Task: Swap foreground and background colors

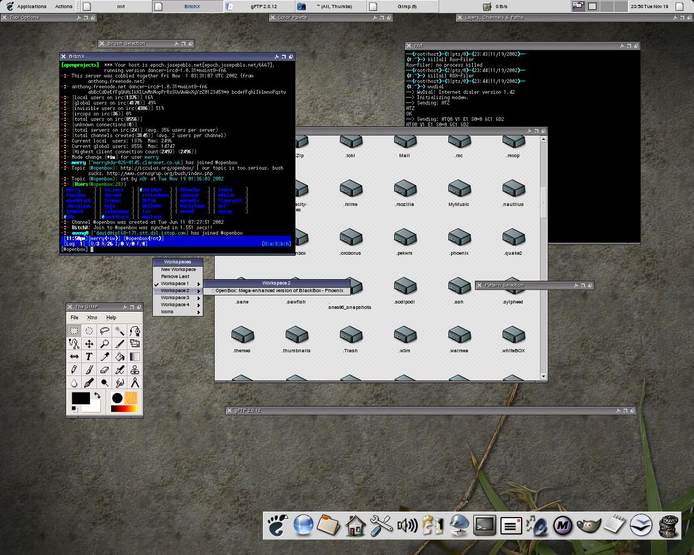Action: click(x=97, y=395)
